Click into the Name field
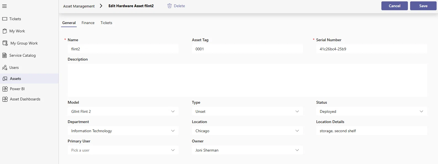This screenshot has height=164, width=438. [123, 49]
